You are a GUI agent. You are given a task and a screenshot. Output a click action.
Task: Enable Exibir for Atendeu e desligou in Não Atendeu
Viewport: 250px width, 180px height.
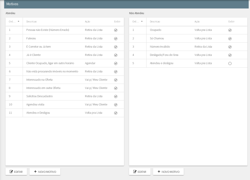230,63
